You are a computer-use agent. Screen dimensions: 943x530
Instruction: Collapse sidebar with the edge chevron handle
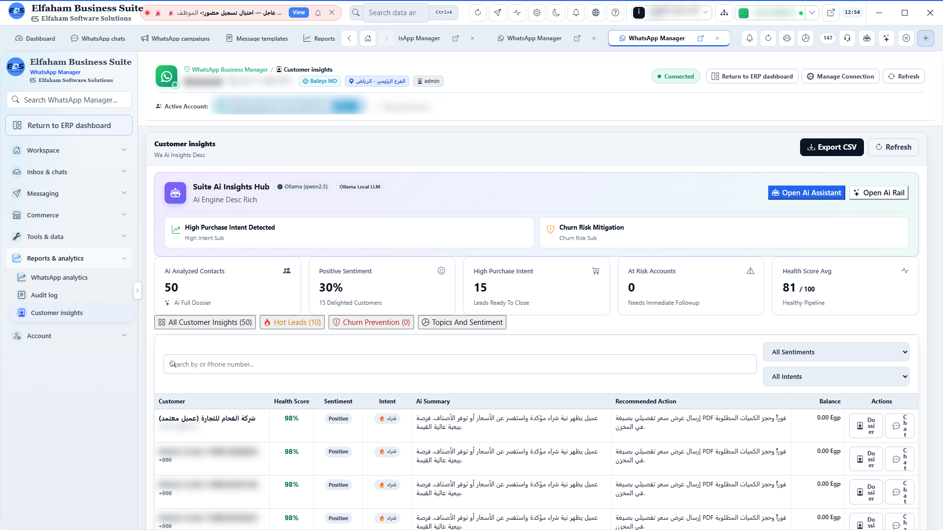(138, 291)
